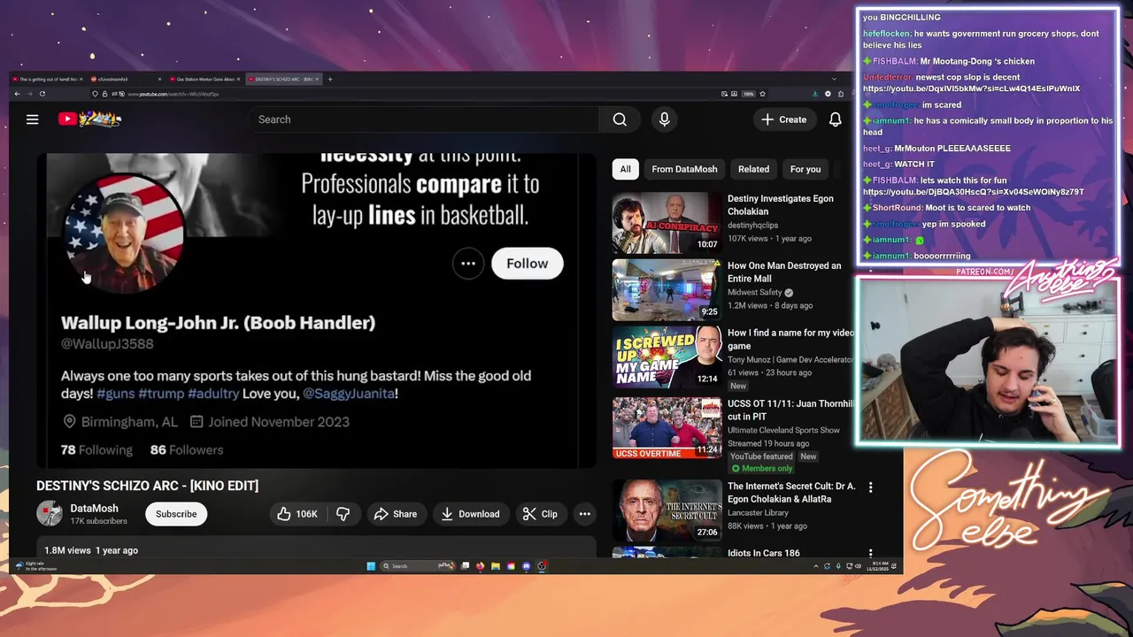Open How One Man Destroyed Mall thumbnail

coord(667,290)
